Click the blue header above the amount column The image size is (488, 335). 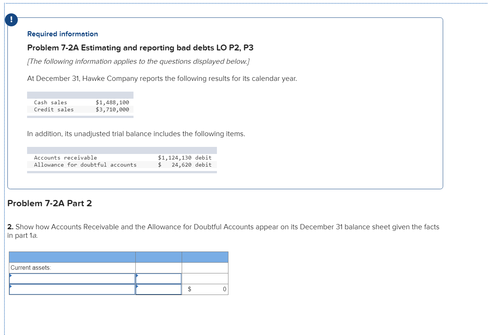coord(158,257)
